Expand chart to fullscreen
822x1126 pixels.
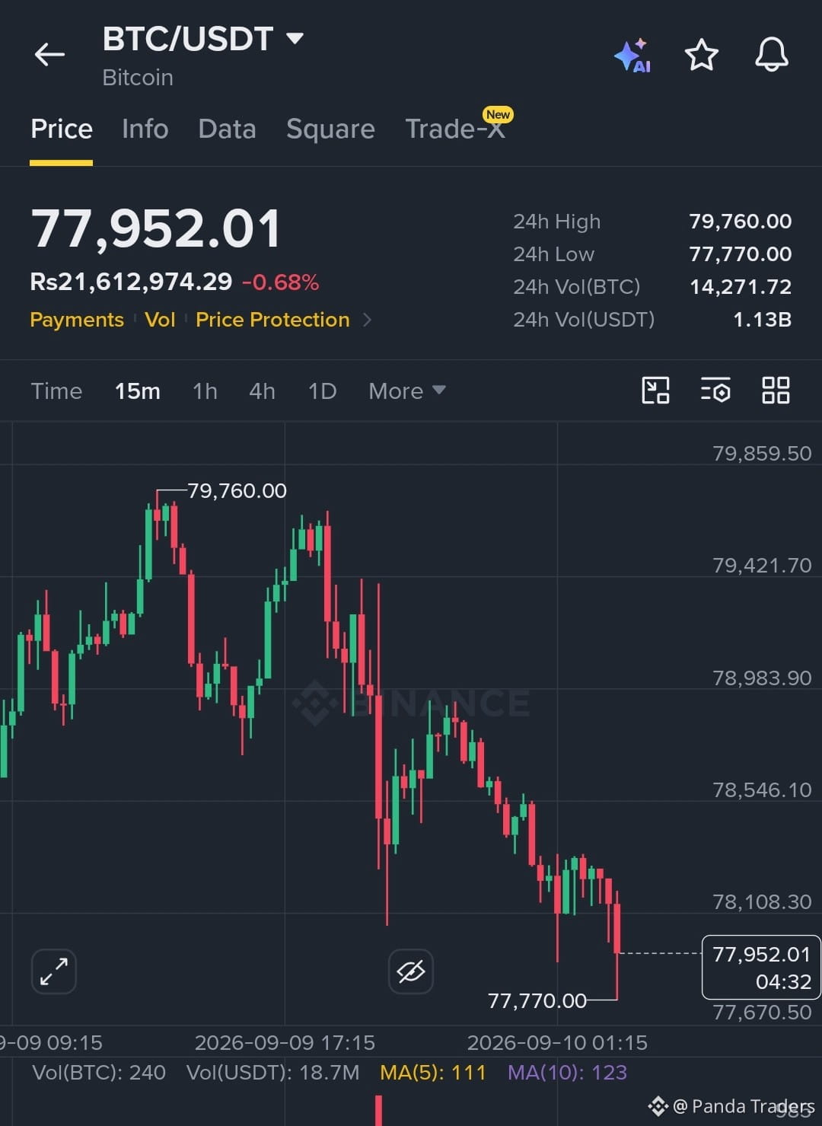click(x=54, y=971)
